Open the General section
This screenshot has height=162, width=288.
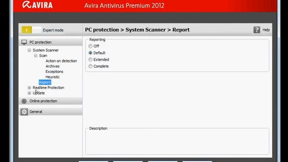click(x=50, y=112)
